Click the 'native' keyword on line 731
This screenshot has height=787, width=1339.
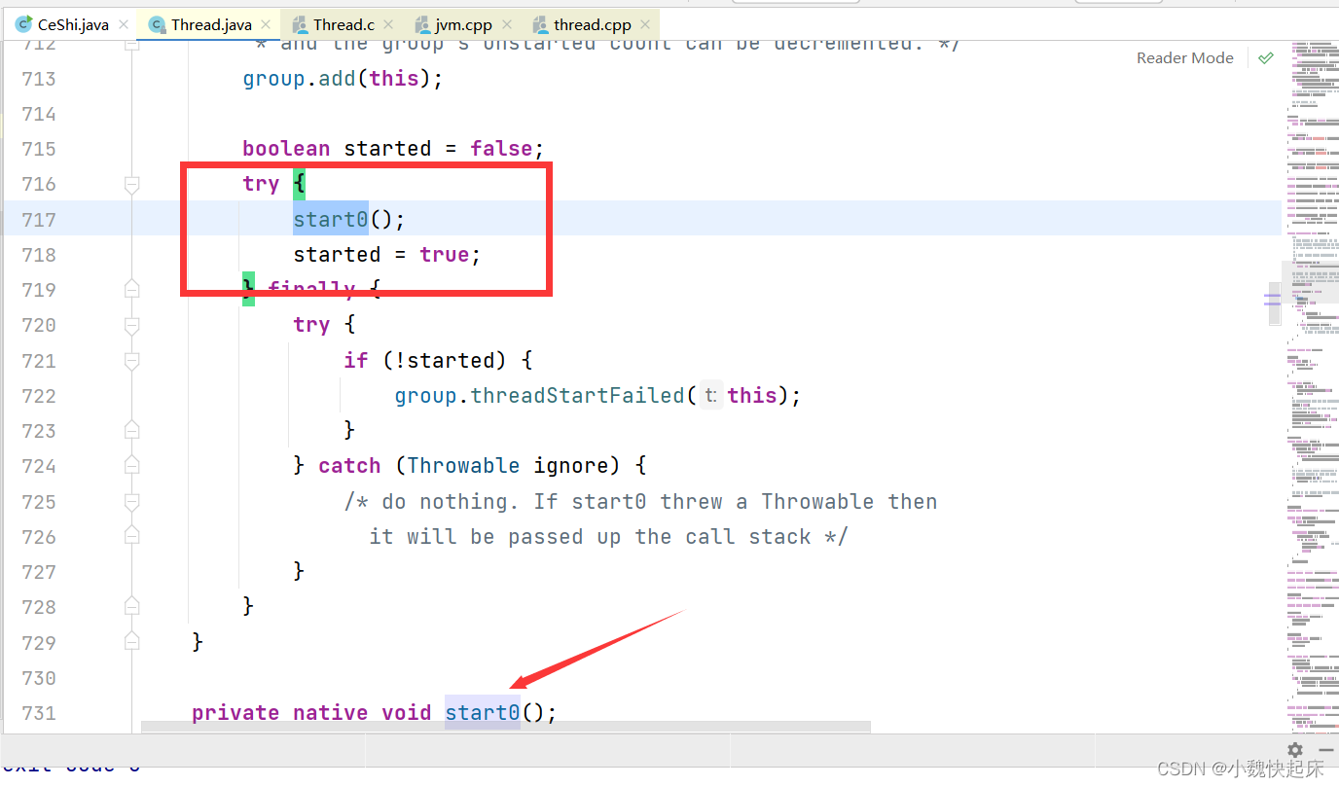point(331,713)
